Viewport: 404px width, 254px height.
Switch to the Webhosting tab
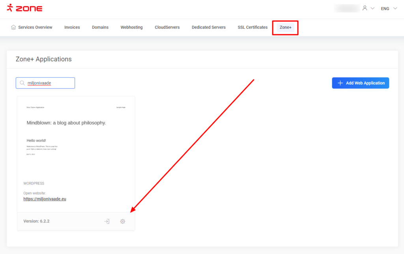(x=131, y=28)
